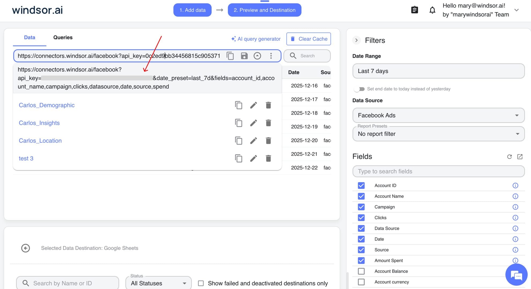
Task: Edit the Carlos_Insights saved query
Action: coord(253,123)
